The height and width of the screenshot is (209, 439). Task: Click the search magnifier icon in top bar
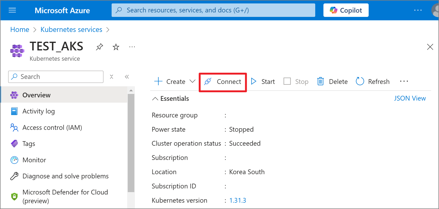point(119,10)
